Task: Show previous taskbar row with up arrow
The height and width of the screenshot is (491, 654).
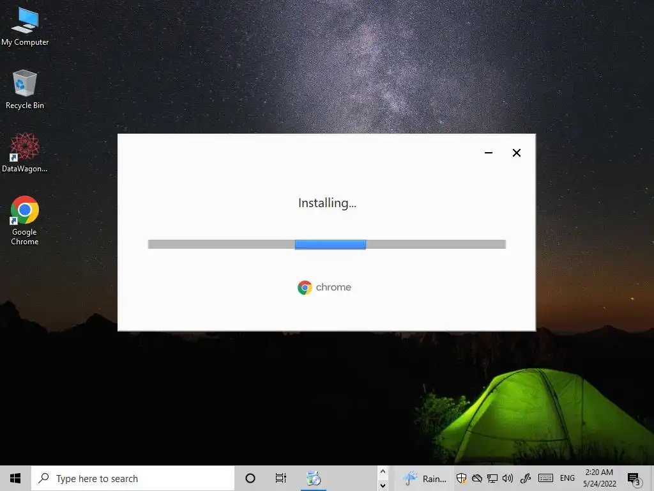Action: pyautogui.click(x=383, y=471)
